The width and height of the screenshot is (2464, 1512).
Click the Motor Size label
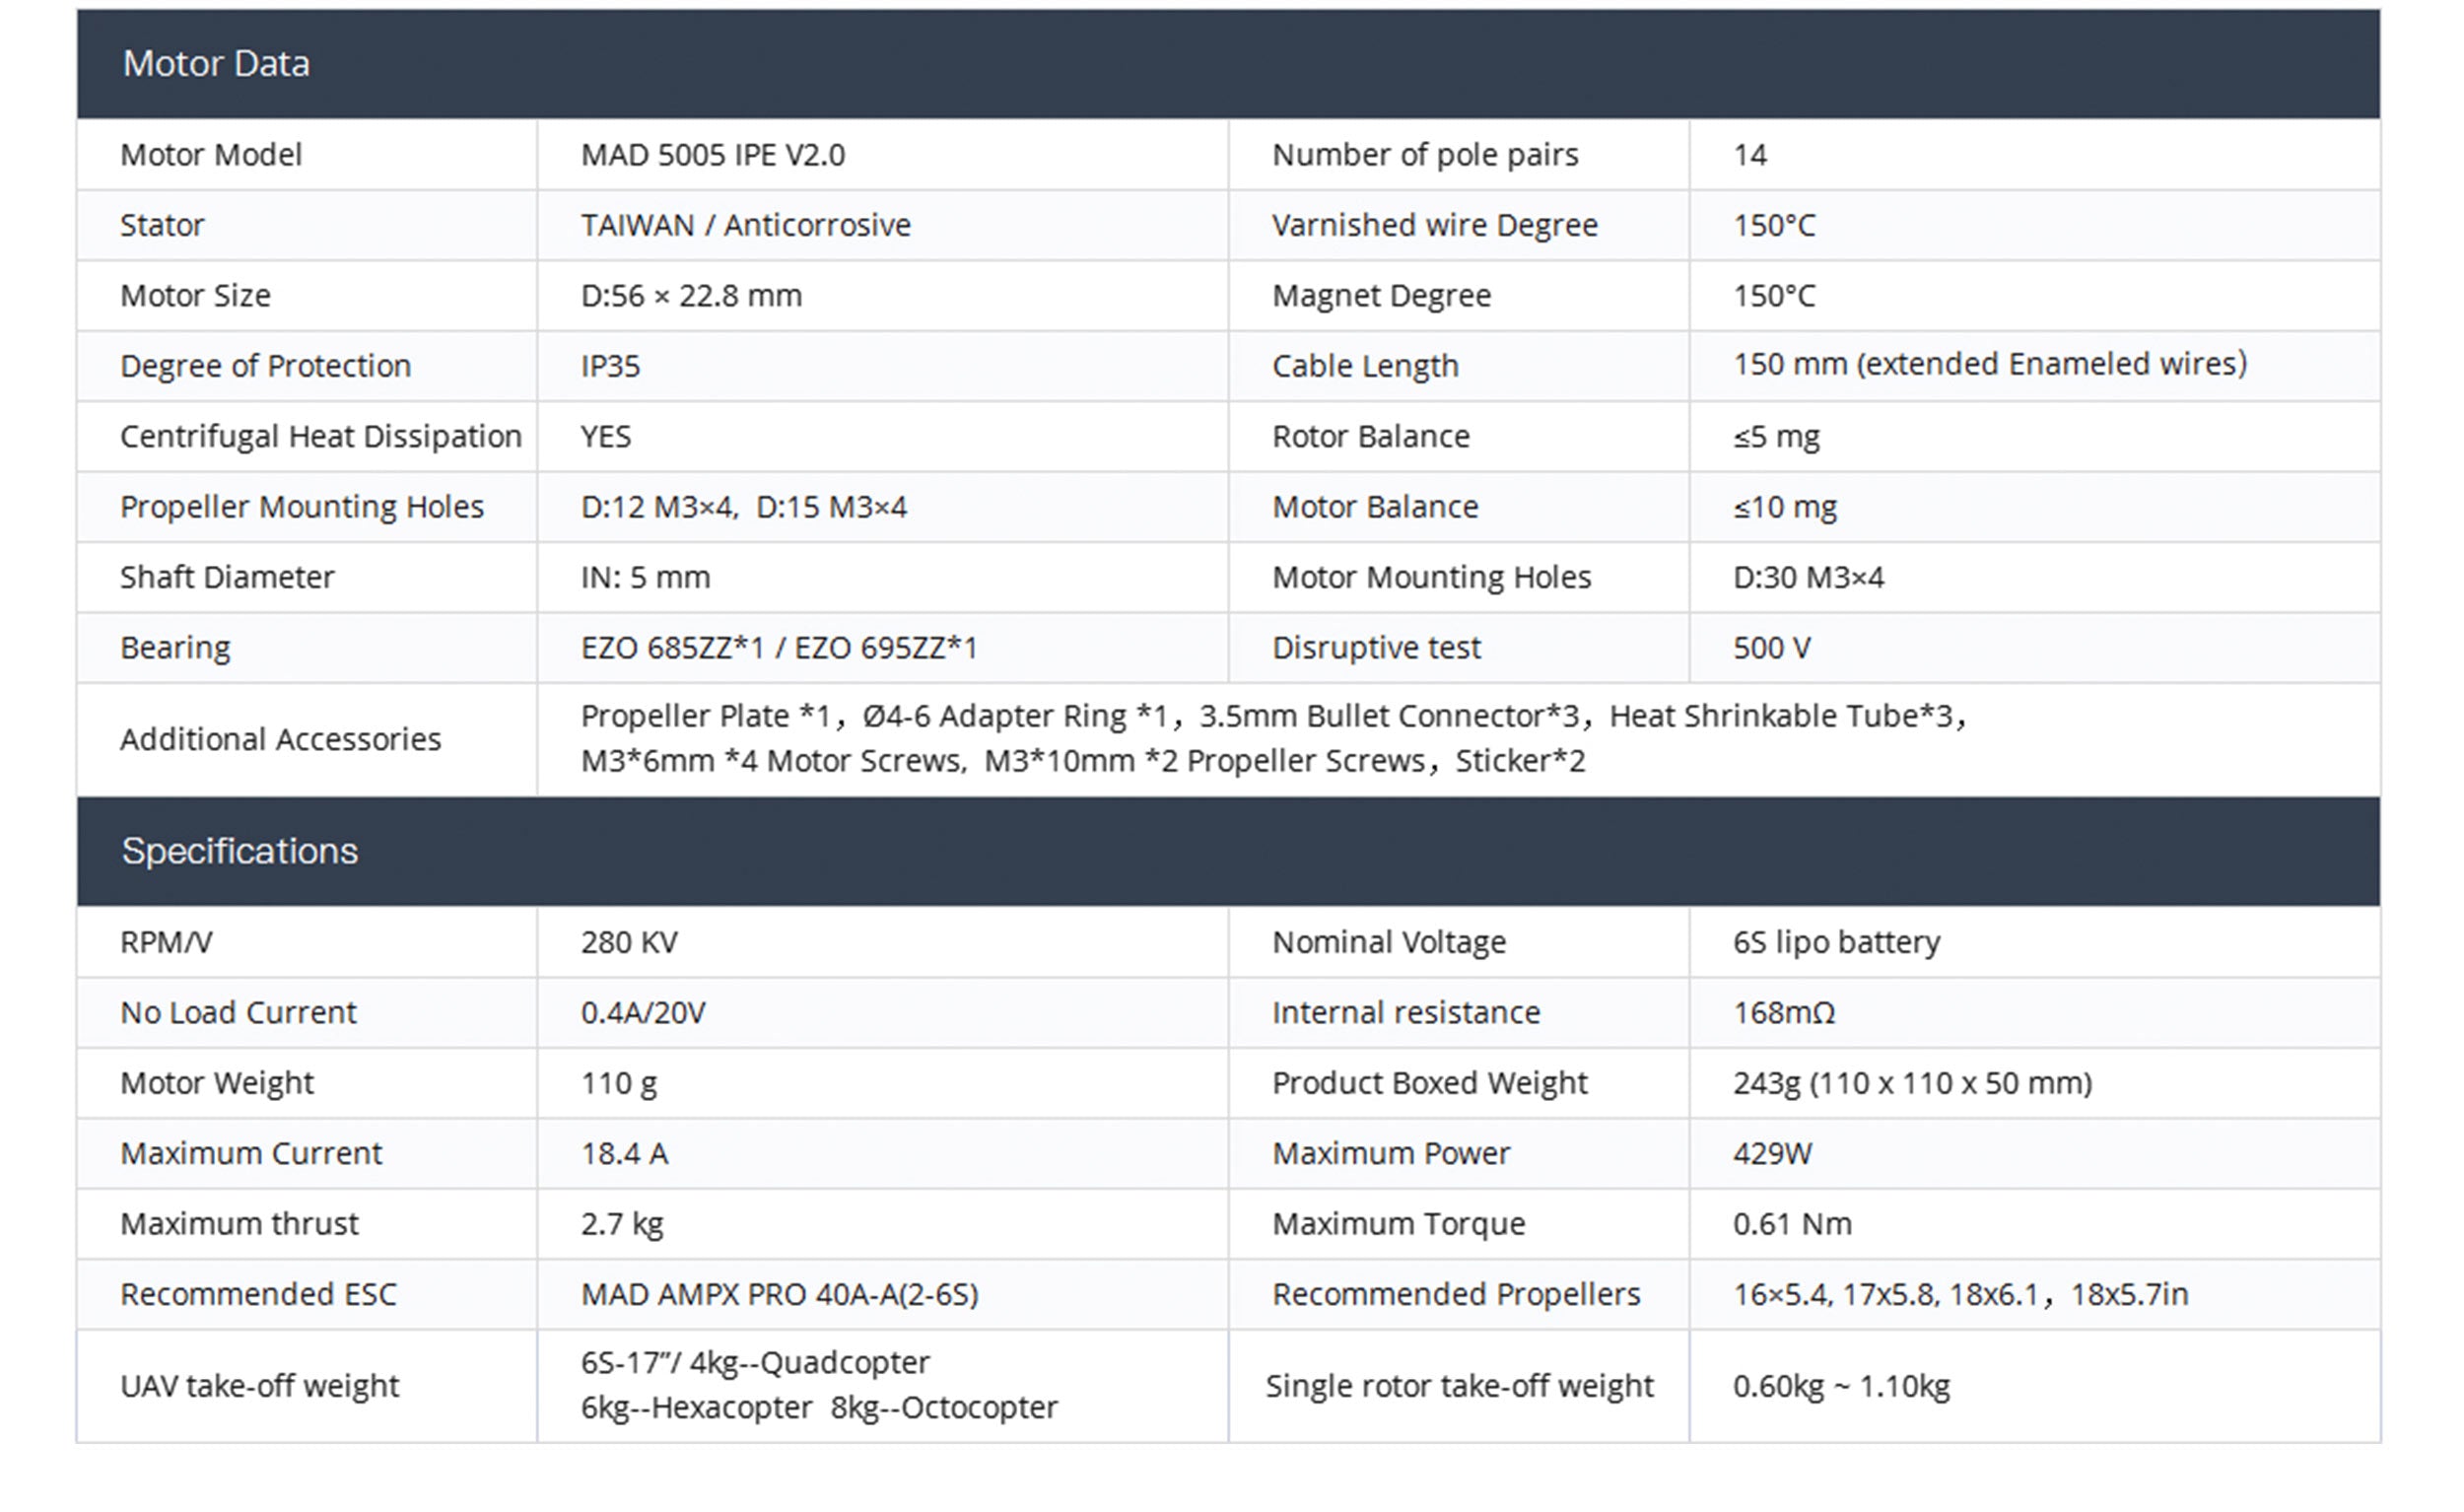tap(195, 296)
